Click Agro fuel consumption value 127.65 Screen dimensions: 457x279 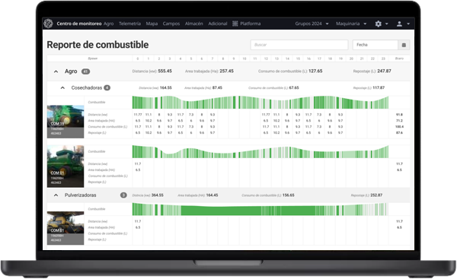coord(315,71)
